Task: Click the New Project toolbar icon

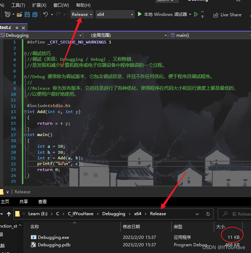Action: point(7,14)
